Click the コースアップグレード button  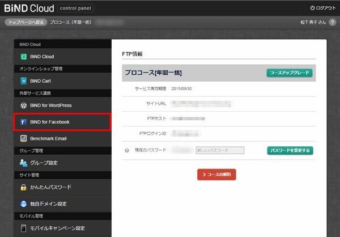pos(290,73)
